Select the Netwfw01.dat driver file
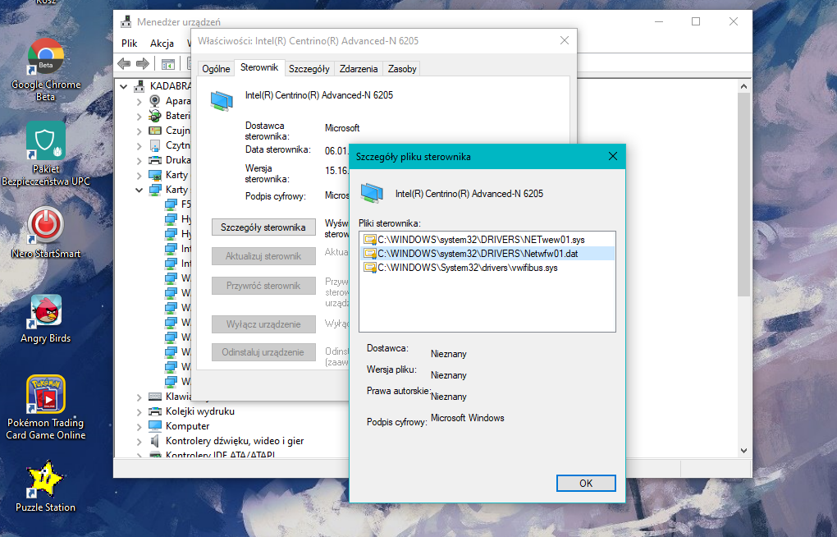This screenshot has width=837, height=537. click(487, 253)
